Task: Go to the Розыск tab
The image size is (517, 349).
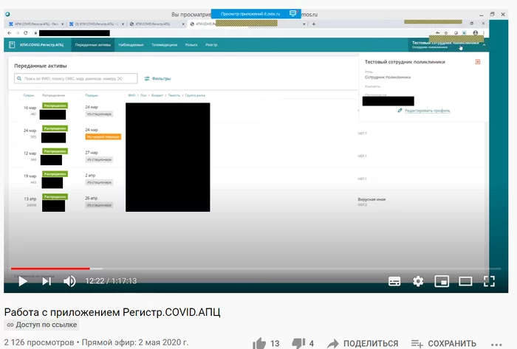Action: tap(191, 45)
